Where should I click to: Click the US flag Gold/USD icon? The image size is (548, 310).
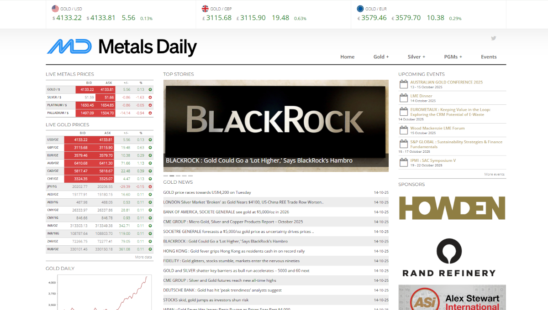(x=55, y=8)
